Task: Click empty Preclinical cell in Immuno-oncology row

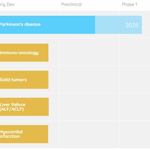Action: (89, 52)
